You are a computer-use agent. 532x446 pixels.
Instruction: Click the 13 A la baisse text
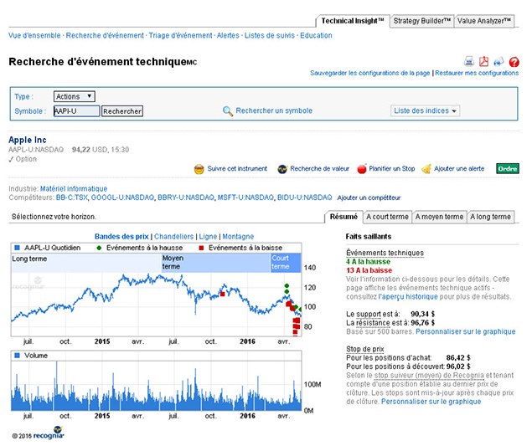[x=369, y=270]
